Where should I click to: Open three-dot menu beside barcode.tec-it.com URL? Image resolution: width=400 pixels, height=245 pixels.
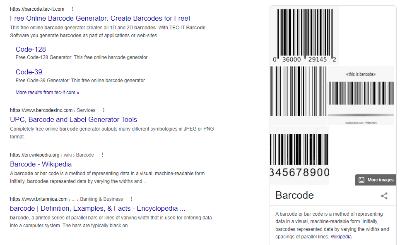73,9
